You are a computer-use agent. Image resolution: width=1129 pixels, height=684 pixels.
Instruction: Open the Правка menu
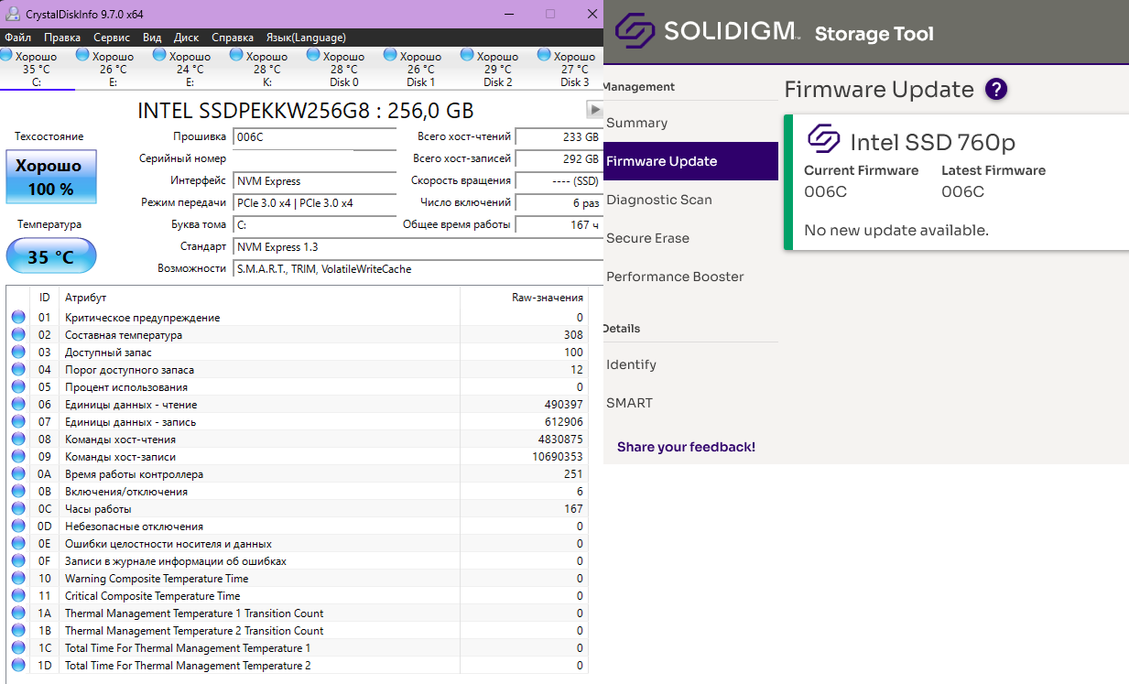[x=62, y=38]
